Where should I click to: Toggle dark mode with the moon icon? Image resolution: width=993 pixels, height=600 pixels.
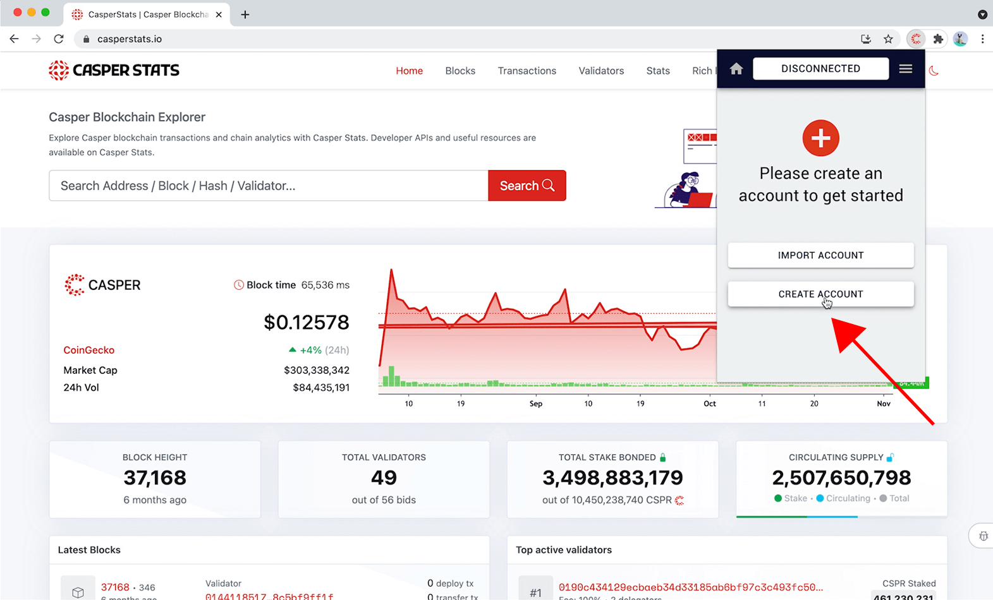click(x=934, y=71)
